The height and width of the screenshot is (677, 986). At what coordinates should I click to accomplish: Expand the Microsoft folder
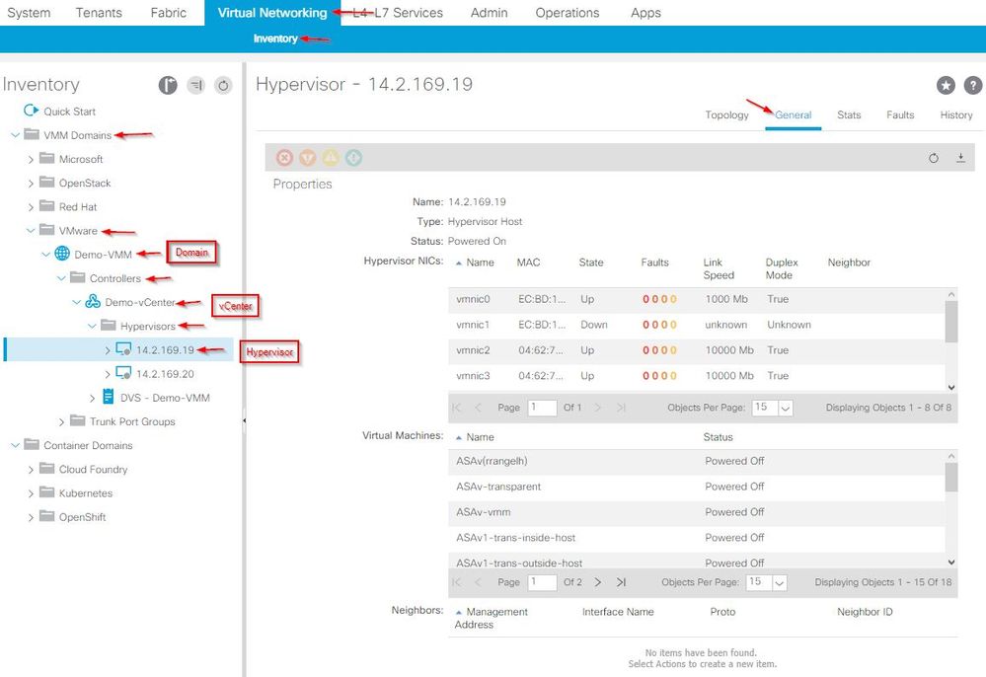31,160
